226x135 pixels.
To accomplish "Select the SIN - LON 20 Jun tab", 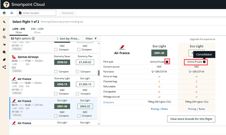I will (x=37, y=30).
